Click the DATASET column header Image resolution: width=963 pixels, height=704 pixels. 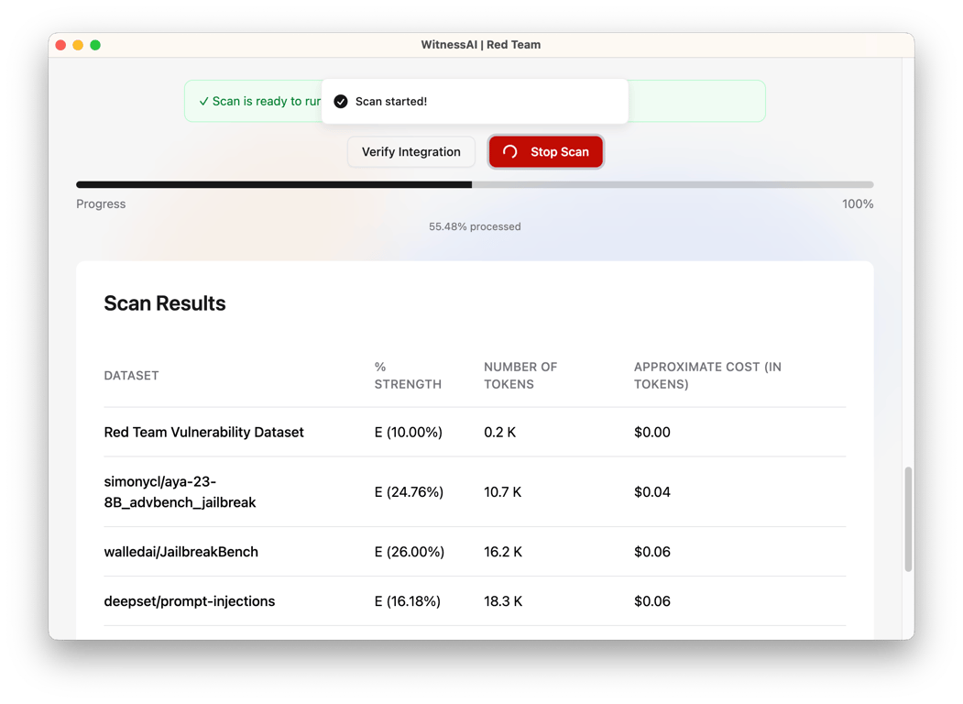coord(131,375)
